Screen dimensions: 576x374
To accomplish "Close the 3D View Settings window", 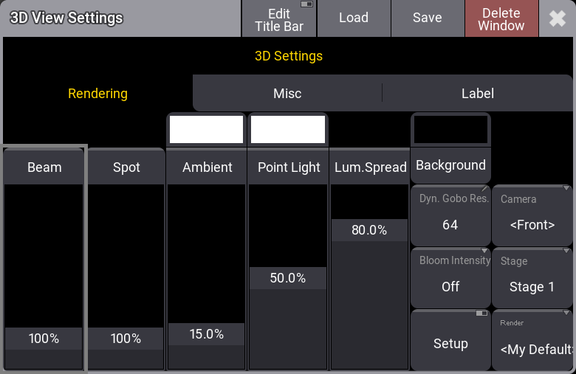I will pyautogui.click(x=558, y=18).
